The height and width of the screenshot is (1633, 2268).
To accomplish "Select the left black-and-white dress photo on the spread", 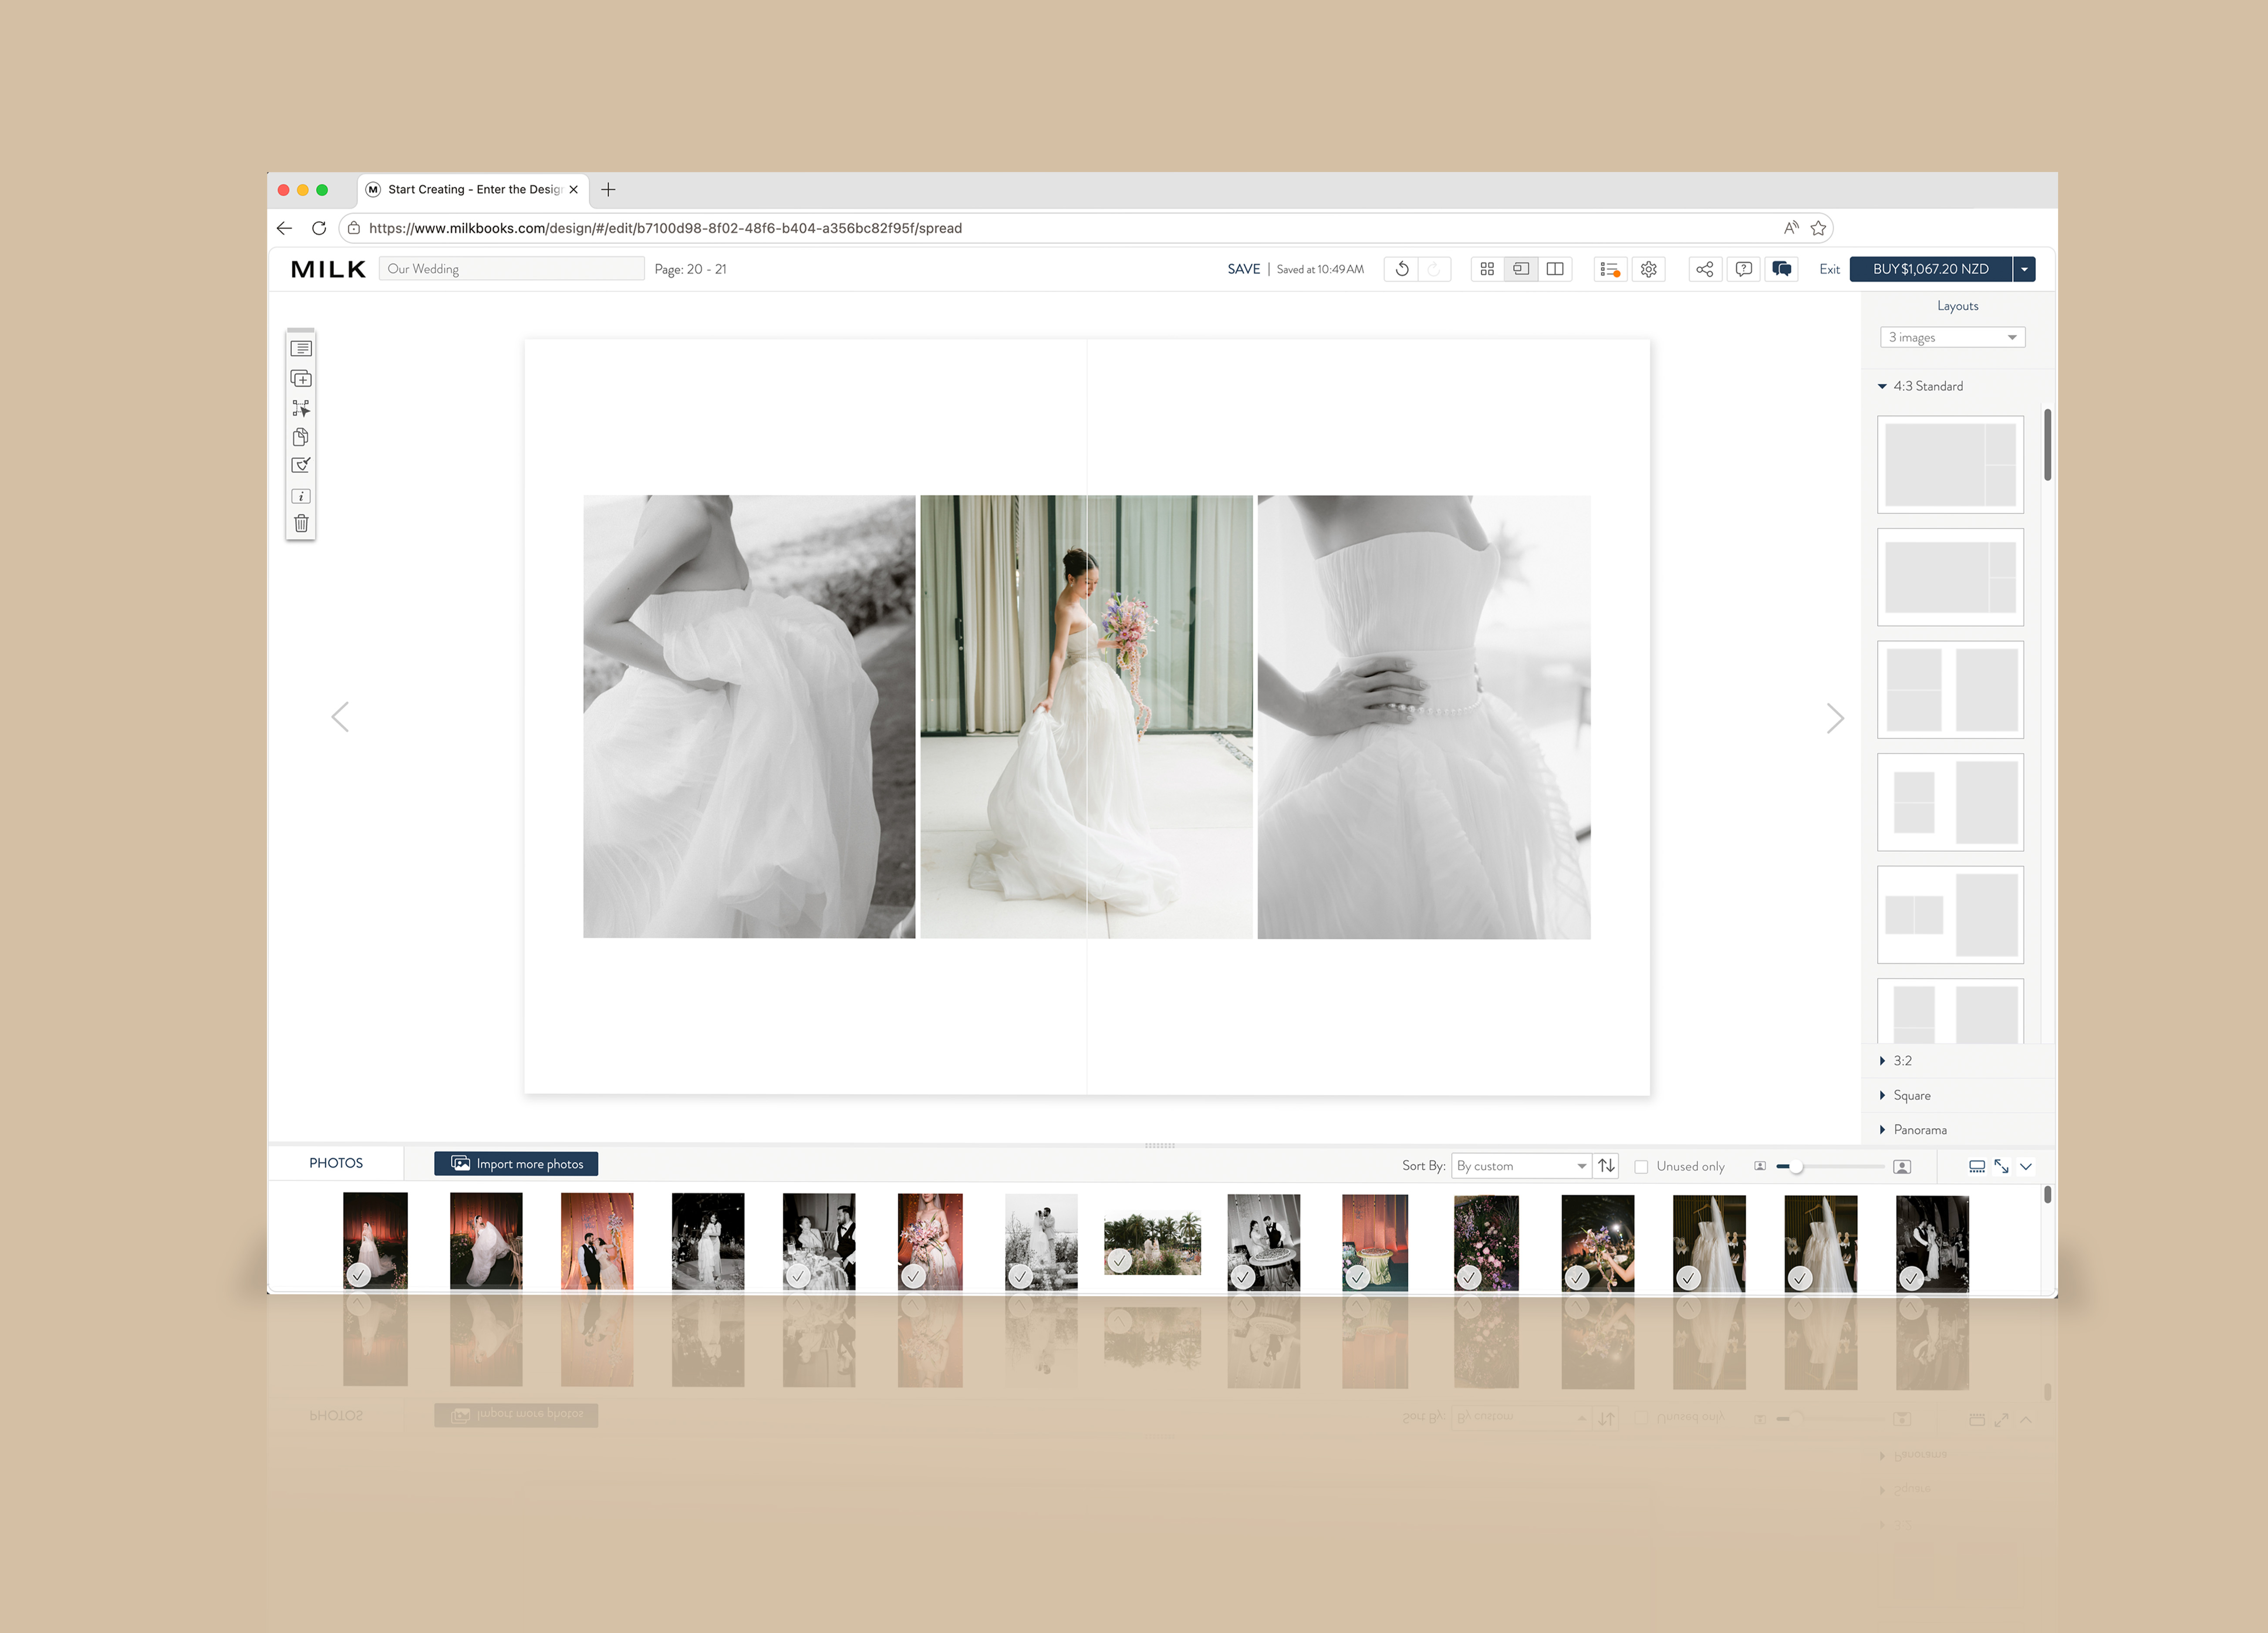I will (x=749, y=717).
